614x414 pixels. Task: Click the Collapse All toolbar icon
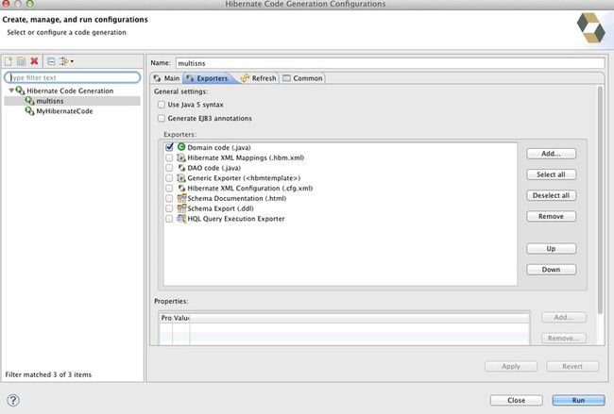click(x=51, y=61)
